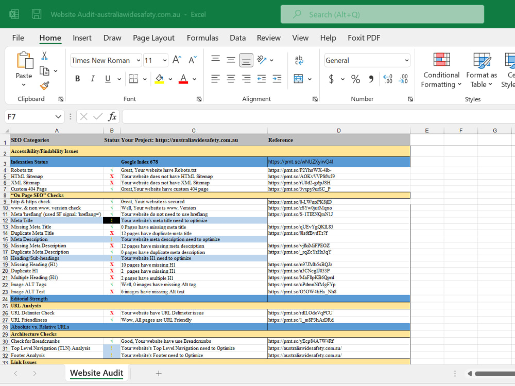Open the Times New Roman font dropdown

[x=139, y=60]
